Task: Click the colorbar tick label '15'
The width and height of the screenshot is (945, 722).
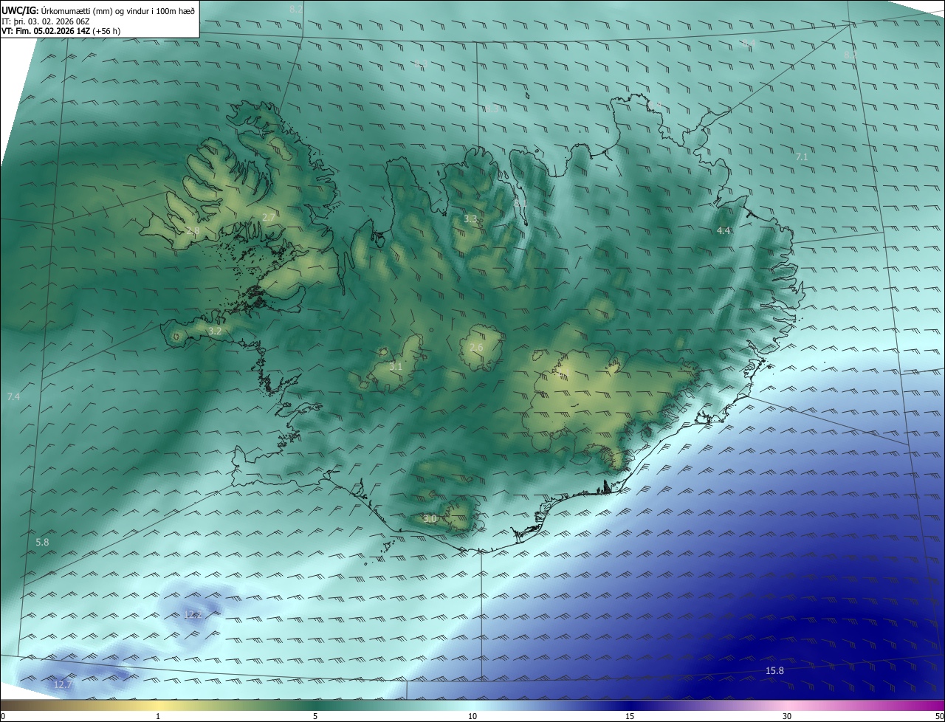Action: [x=630, y=716]
